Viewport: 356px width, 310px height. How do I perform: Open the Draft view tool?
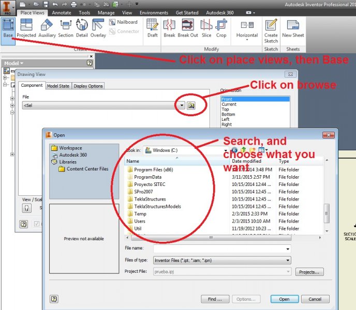pos(152,28)
